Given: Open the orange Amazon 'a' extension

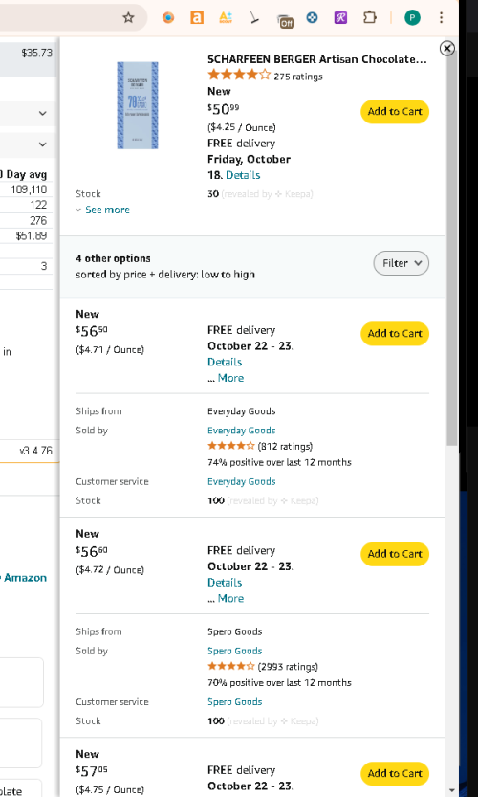Looking at the screenshot, I should click(x=197, y=18).
